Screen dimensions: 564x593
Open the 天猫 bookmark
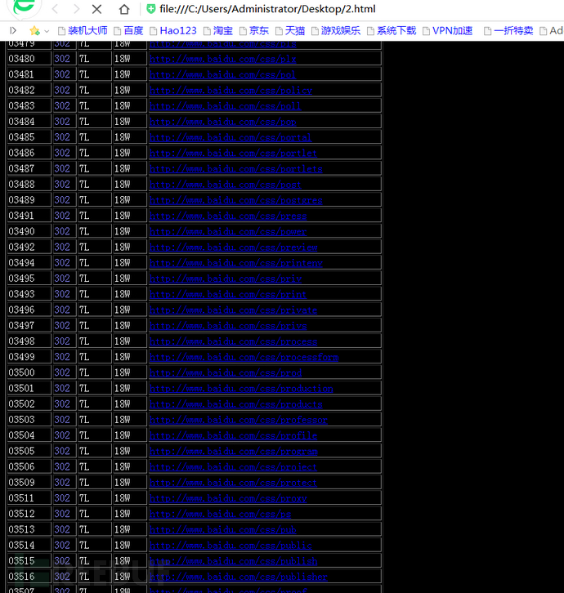coord(290,31)
